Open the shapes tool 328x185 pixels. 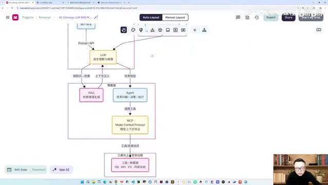153,30
